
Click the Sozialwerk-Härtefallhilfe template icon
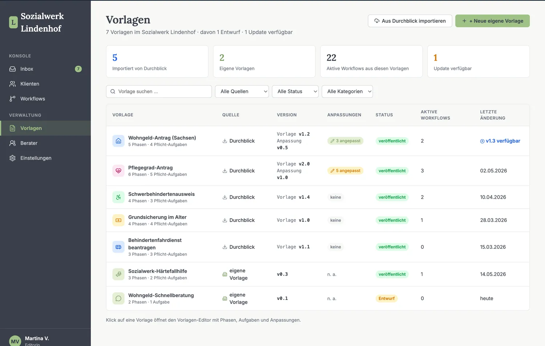118,274
